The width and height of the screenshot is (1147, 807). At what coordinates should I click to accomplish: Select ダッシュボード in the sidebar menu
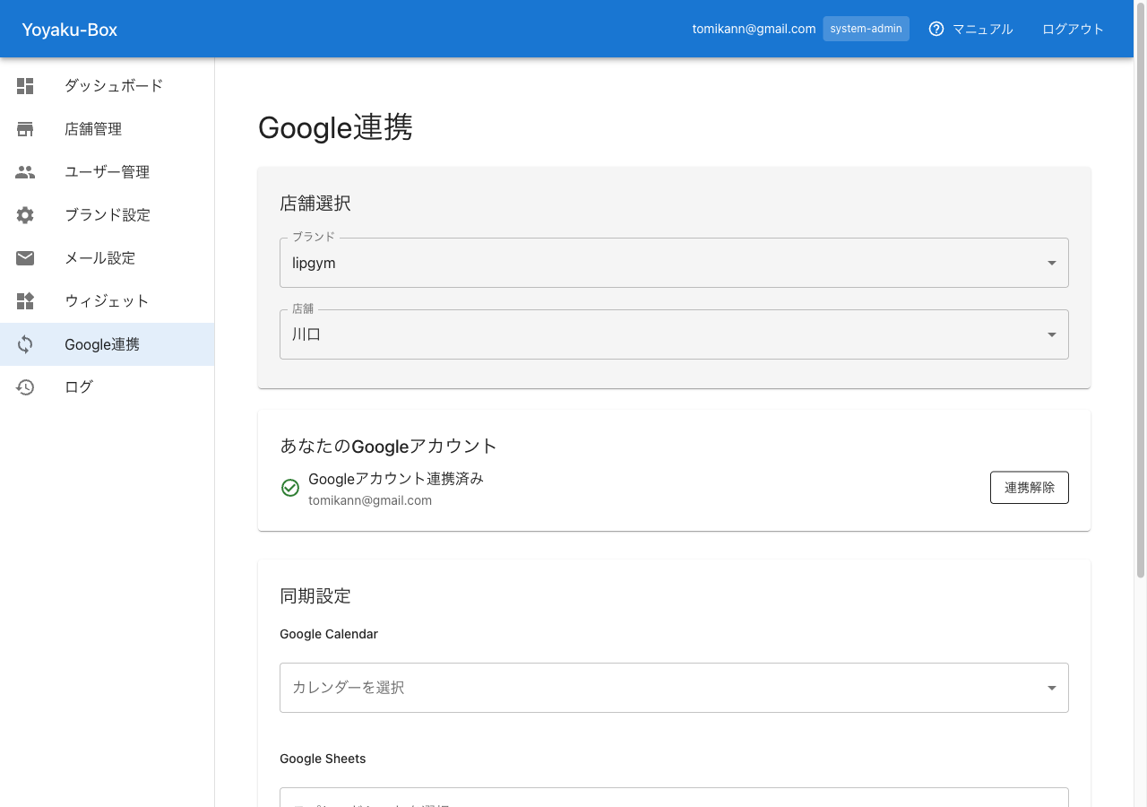tap(112, 85)
